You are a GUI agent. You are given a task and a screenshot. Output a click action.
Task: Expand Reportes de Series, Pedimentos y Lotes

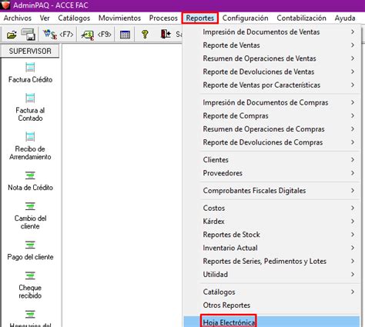272,262
